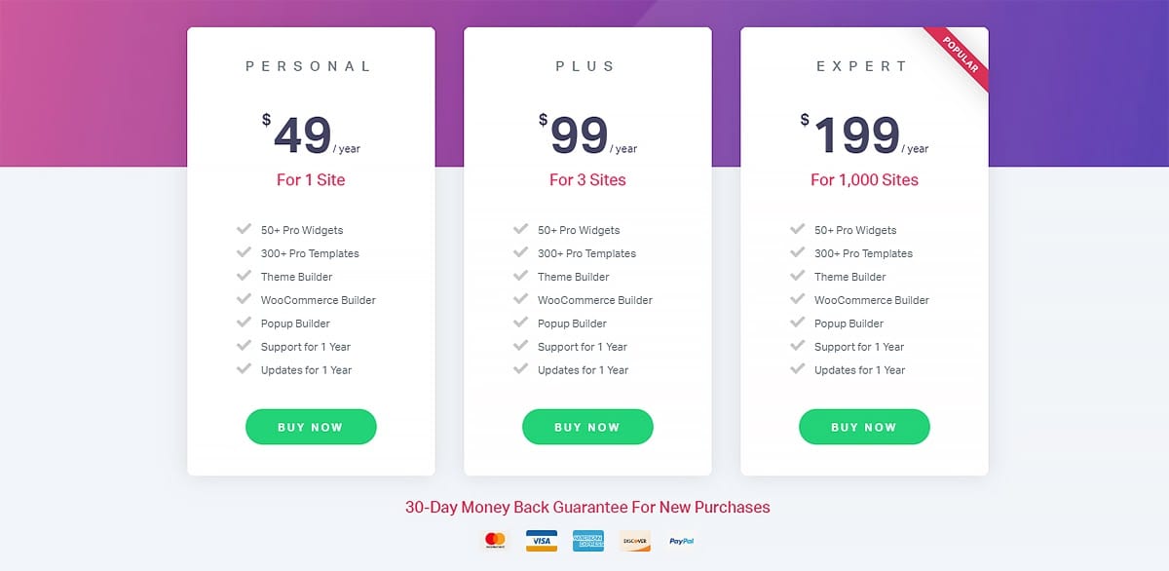Click the $199 per year price

coord(864,135)
